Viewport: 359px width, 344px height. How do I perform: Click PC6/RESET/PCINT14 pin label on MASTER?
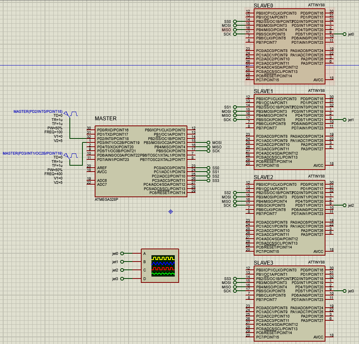point(167,193)
